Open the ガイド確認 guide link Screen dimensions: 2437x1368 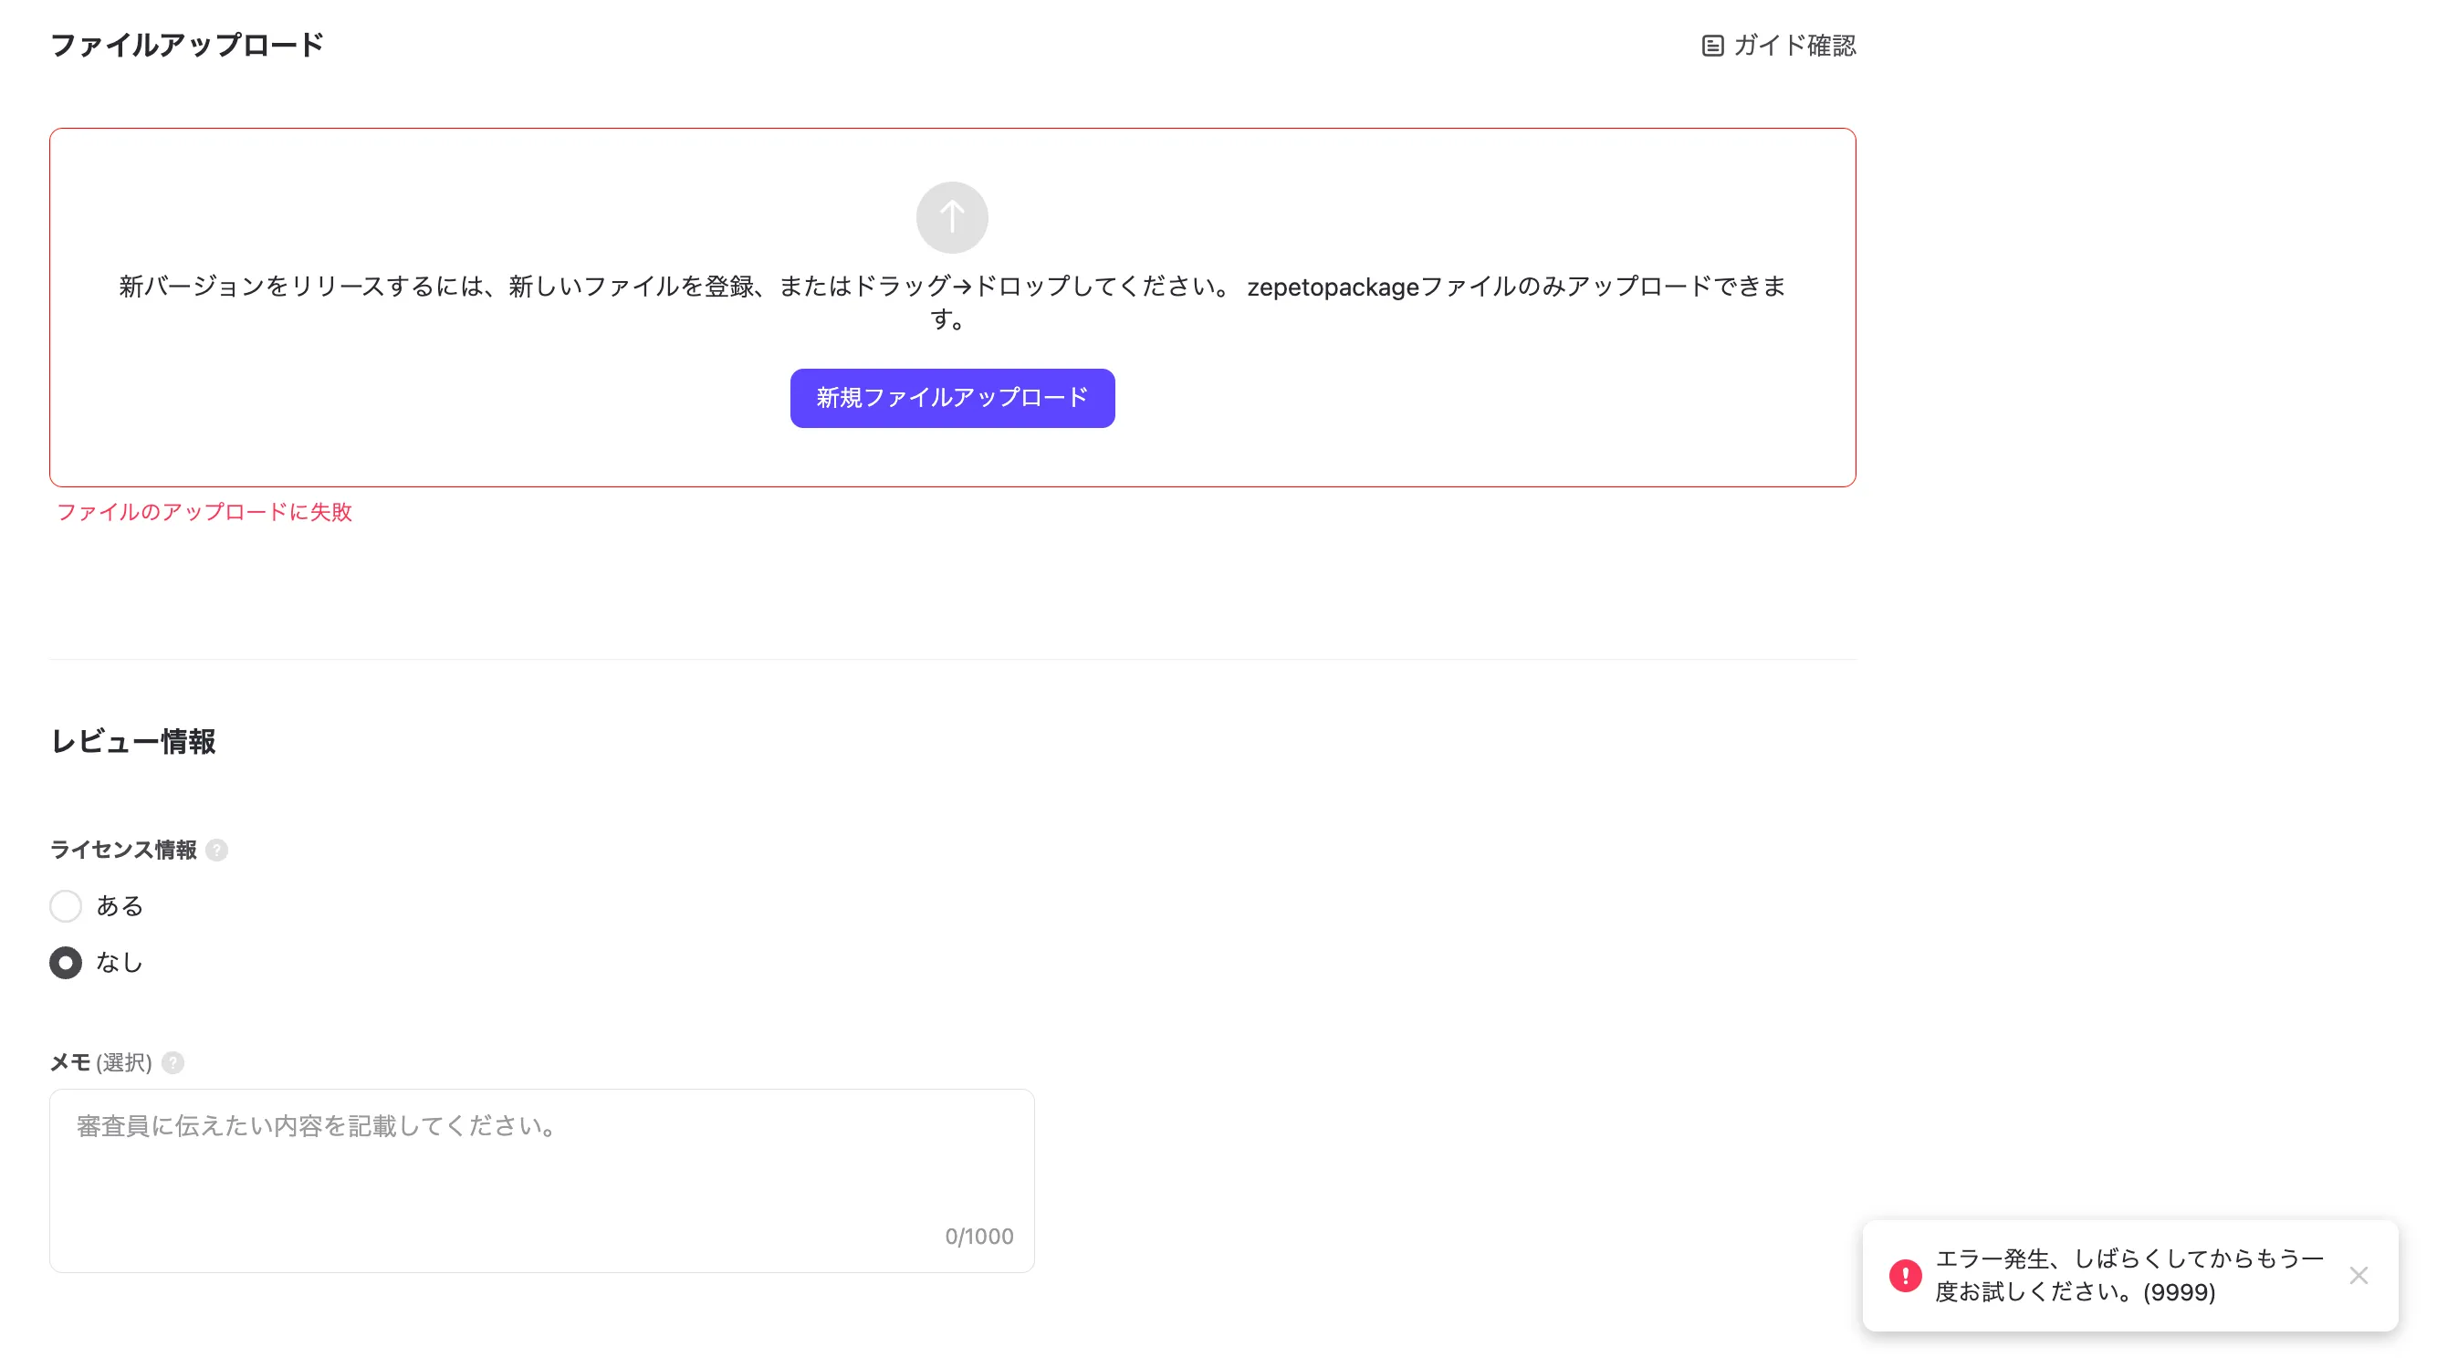pos(1779,46)
